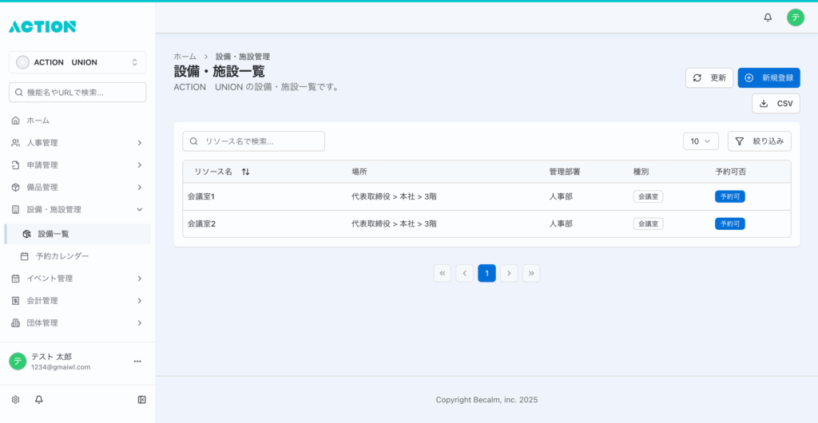Open 予約カレンダー in the sidebar
This screenshot has height=423, width=818.
(62, 256)
